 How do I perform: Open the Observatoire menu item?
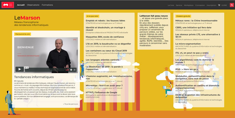(33, 5)
